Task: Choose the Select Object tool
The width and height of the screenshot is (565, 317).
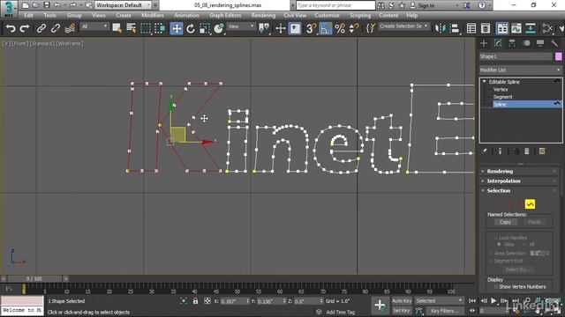Action: click(117, 28)
